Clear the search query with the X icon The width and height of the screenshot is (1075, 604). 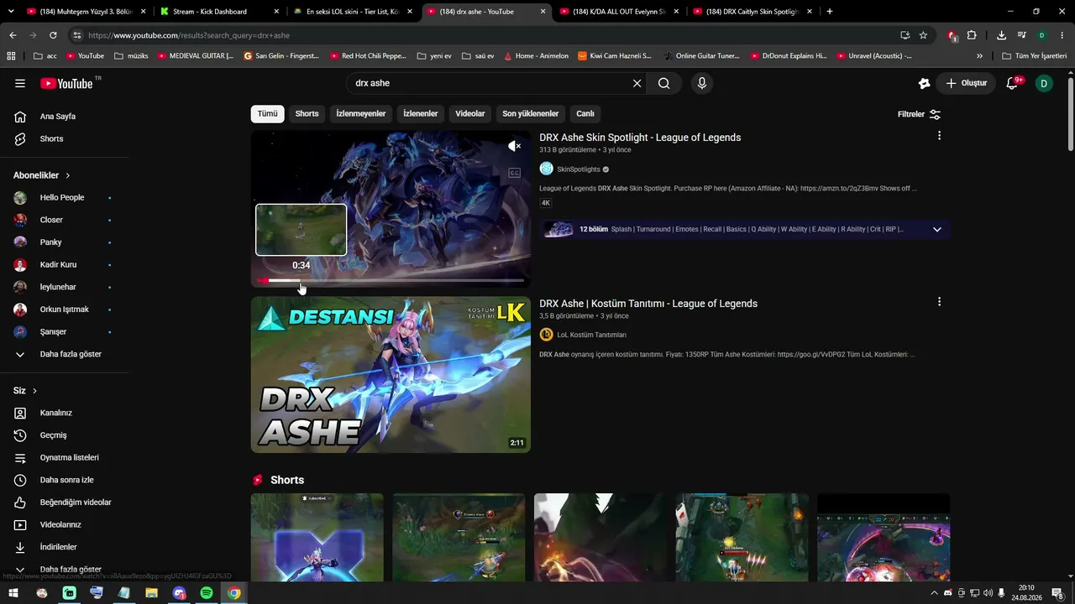[637, 83]
